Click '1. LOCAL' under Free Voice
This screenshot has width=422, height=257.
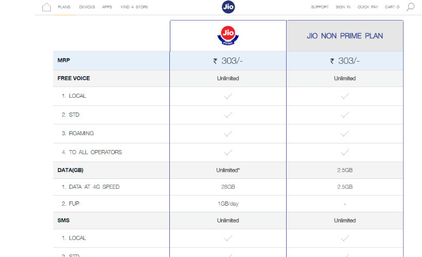(x=74, y=96)
